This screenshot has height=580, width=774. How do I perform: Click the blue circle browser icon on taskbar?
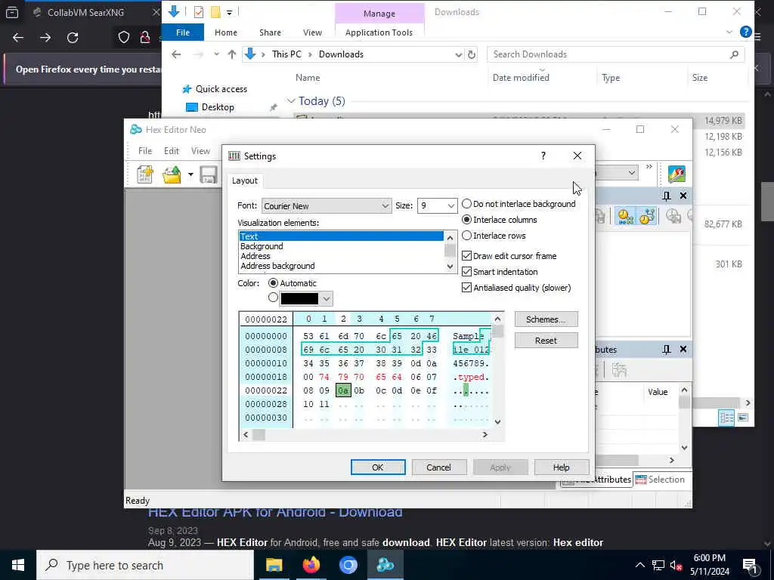pos(348,565)
